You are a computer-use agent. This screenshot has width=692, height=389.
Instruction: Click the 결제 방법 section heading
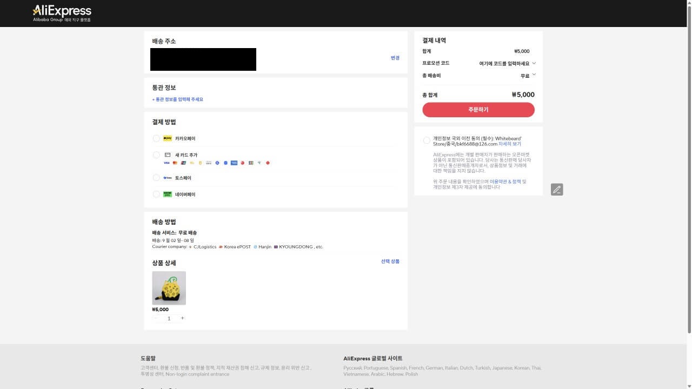pyautogui.click(x=164, y=122)
